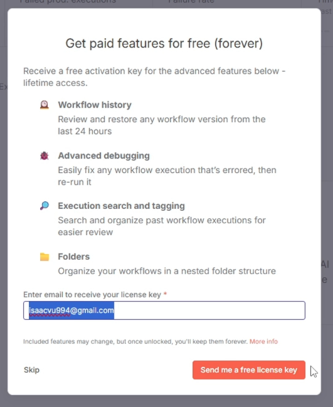Viewport: 333px width, 407px height.
Task: Click the Review and restore workflow version description
Action: (x=162, y=125)
